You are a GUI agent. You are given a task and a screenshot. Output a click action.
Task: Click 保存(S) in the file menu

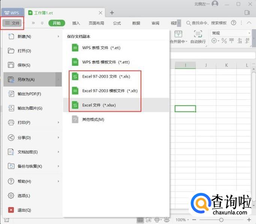point(24,65)
